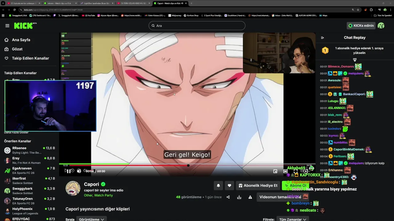Open the browser apps grid shortcut
Viewport: 394px width, 221px height.
pyautogui.click(x=3, y=15)
